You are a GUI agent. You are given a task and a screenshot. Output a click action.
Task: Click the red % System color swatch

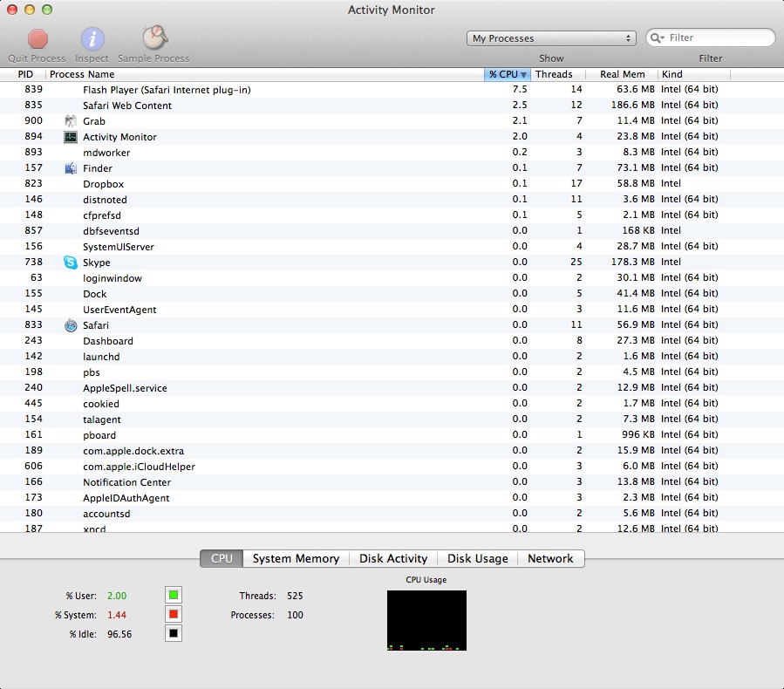pos(174,614)
